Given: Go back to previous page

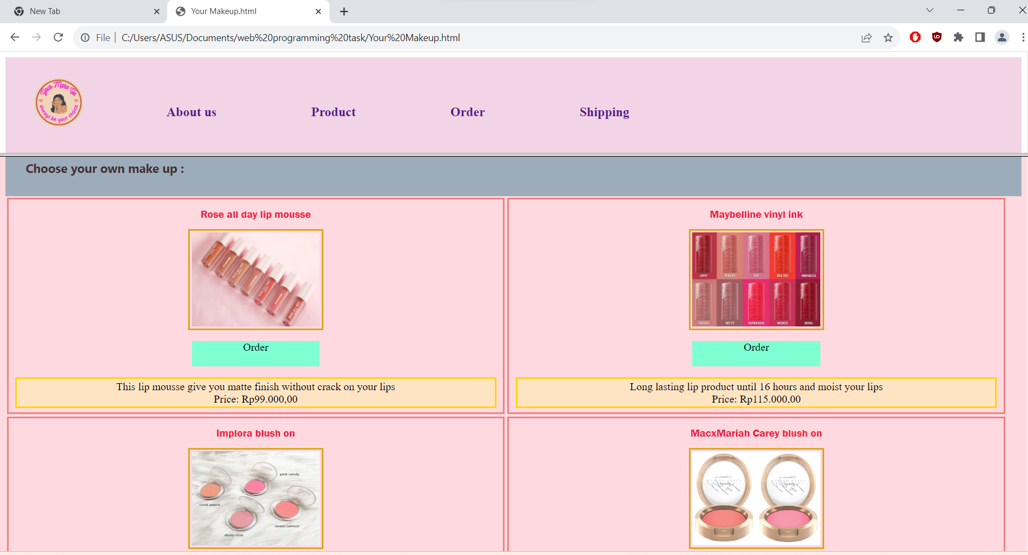Looking at the screenshot, I should click(x=15, y=37).
